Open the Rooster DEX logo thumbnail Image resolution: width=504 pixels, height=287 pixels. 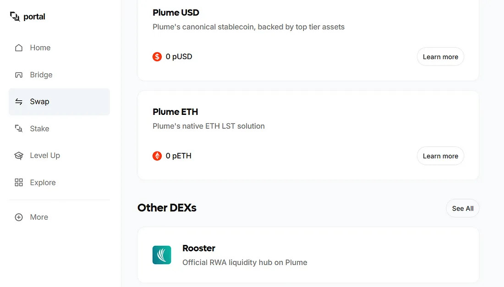pyautogui.click(x=162, y=255)
